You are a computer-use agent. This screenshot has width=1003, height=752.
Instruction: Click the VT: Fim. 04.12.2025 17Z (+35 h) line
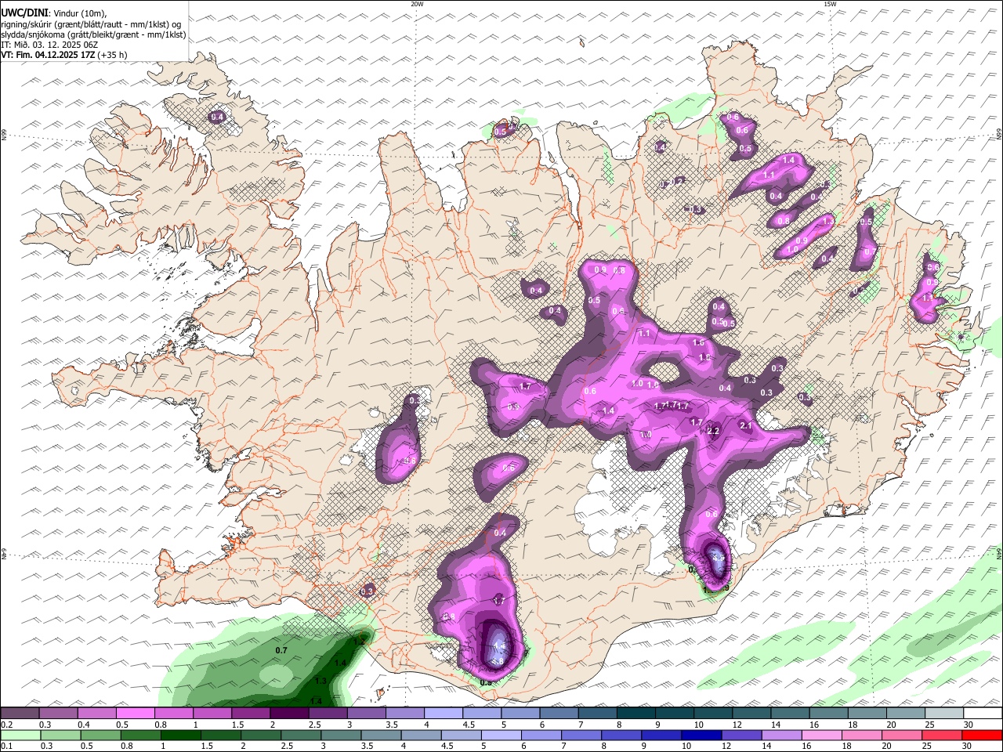click(x=64, y=55)
